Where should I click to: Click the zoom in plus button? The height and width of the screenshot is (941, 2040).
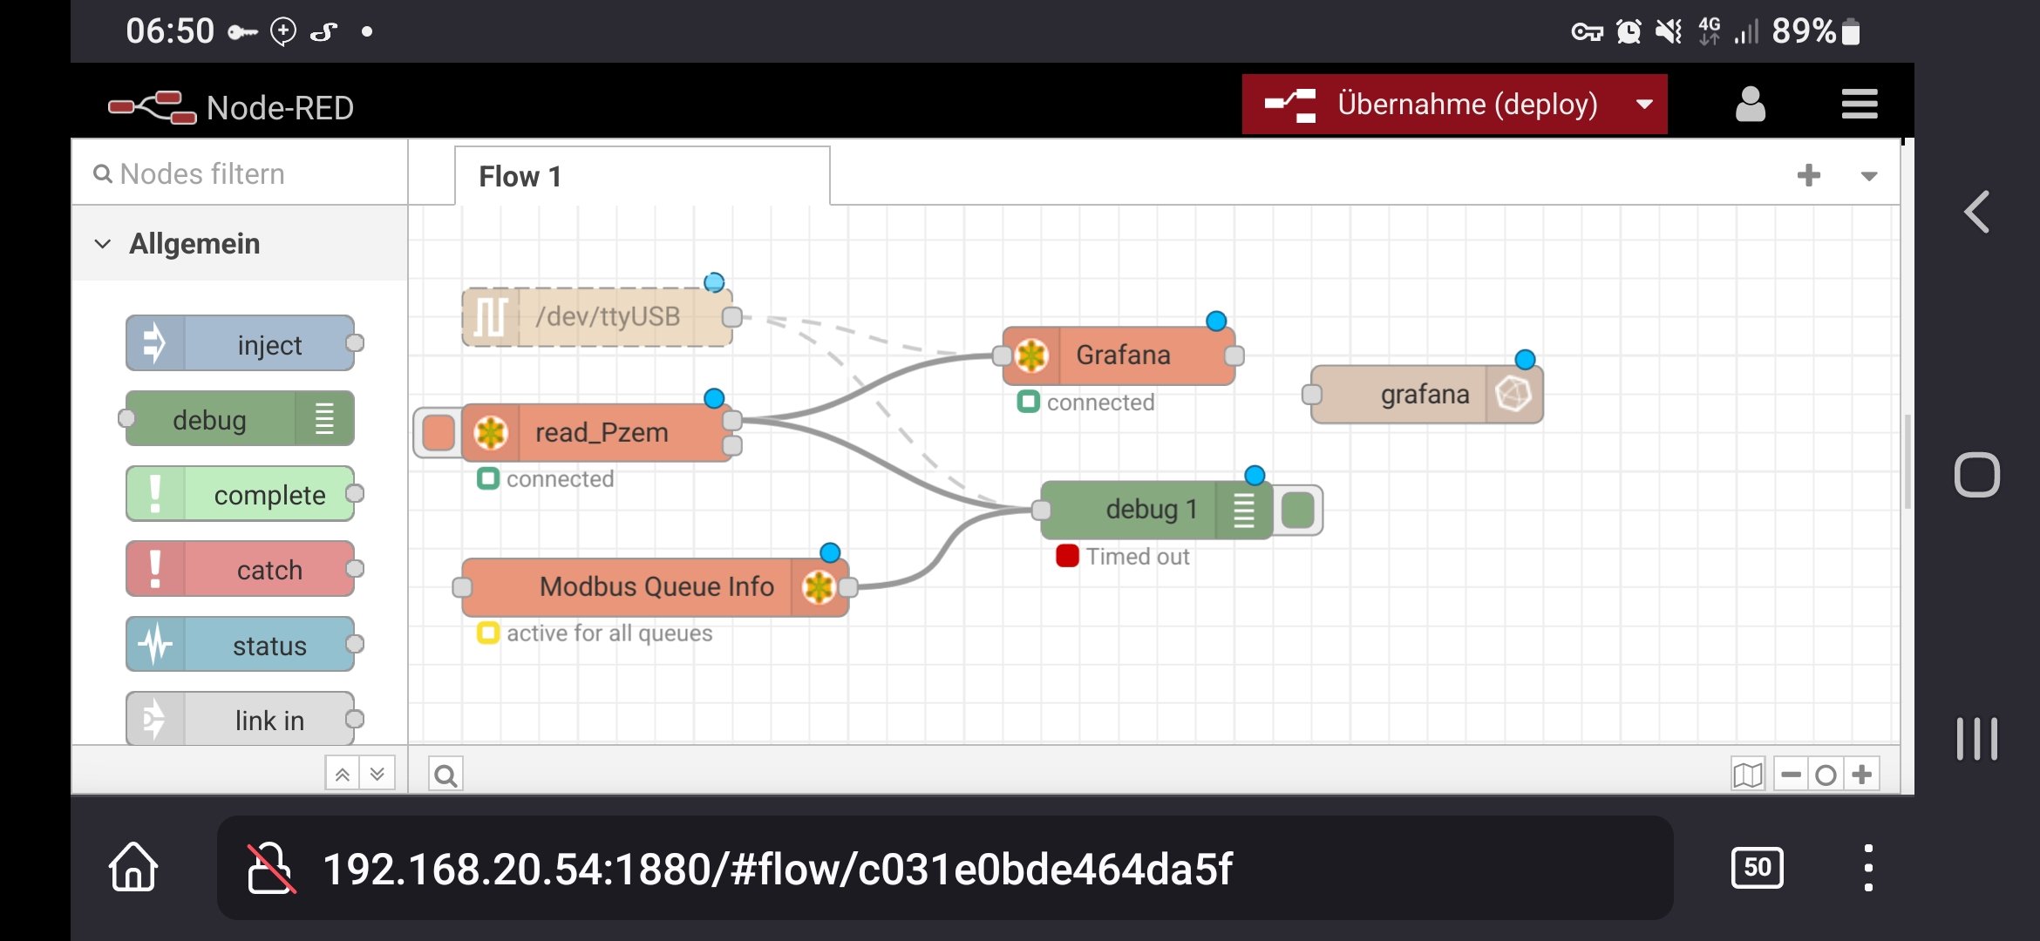pos(1862,775)
